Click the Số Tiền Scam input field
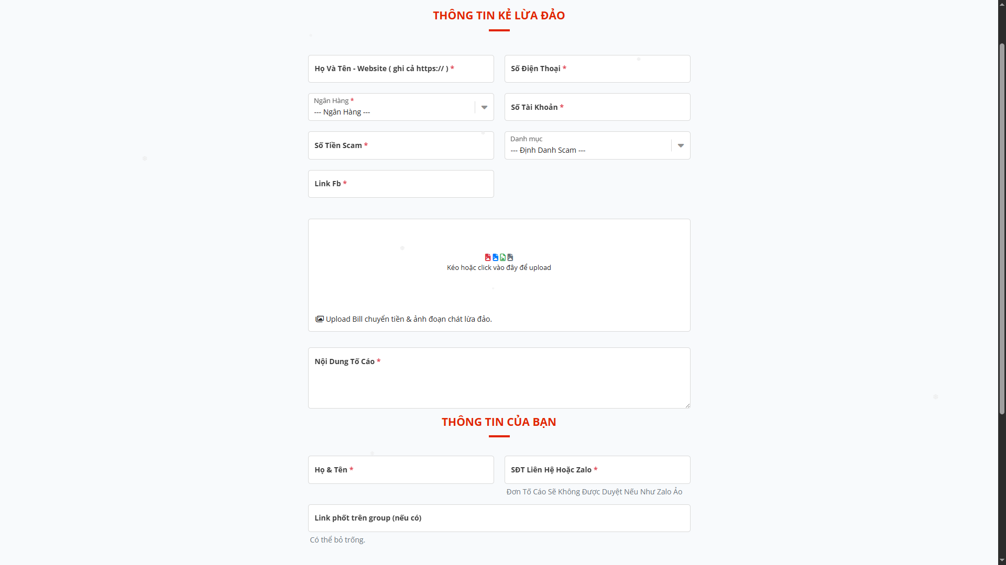 tap(401, 145)
